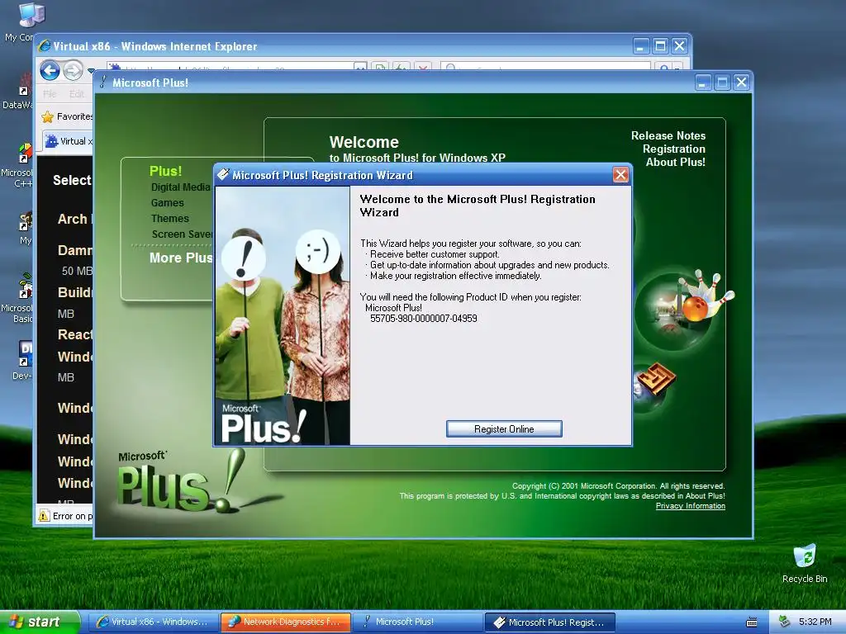Select Screen Savers in the Plus! menu

pyautogui.click(x=182, y=234)
